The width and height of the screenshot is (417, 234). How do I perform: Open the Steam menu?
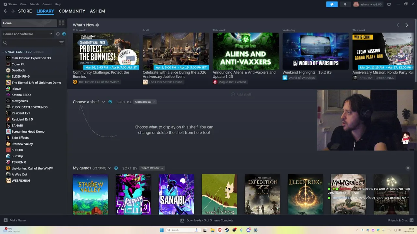(12, 4)
